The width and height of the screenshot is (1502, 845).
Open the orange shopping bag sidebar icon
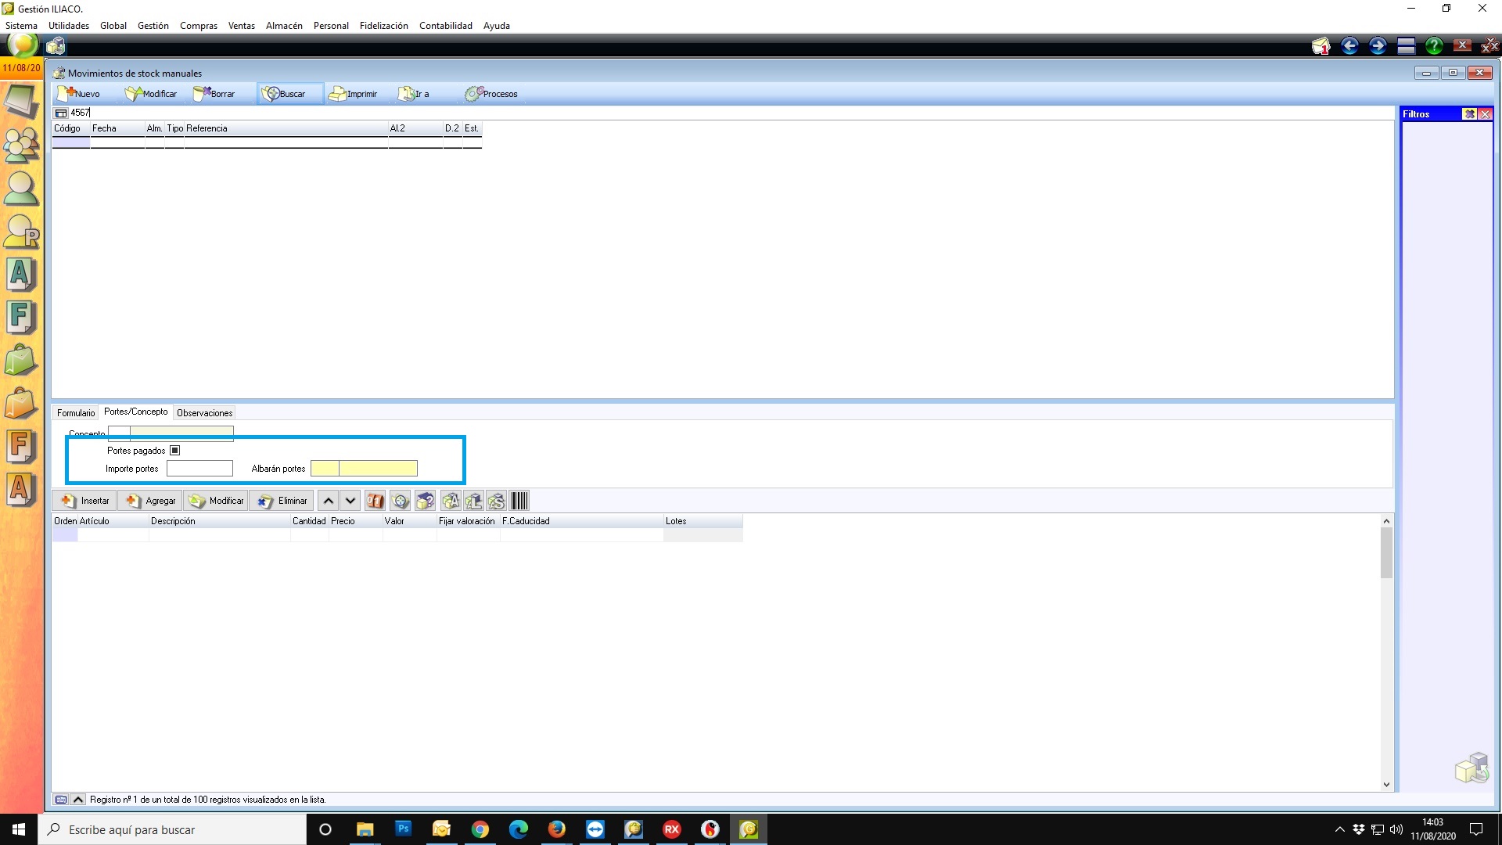point(21,405)
